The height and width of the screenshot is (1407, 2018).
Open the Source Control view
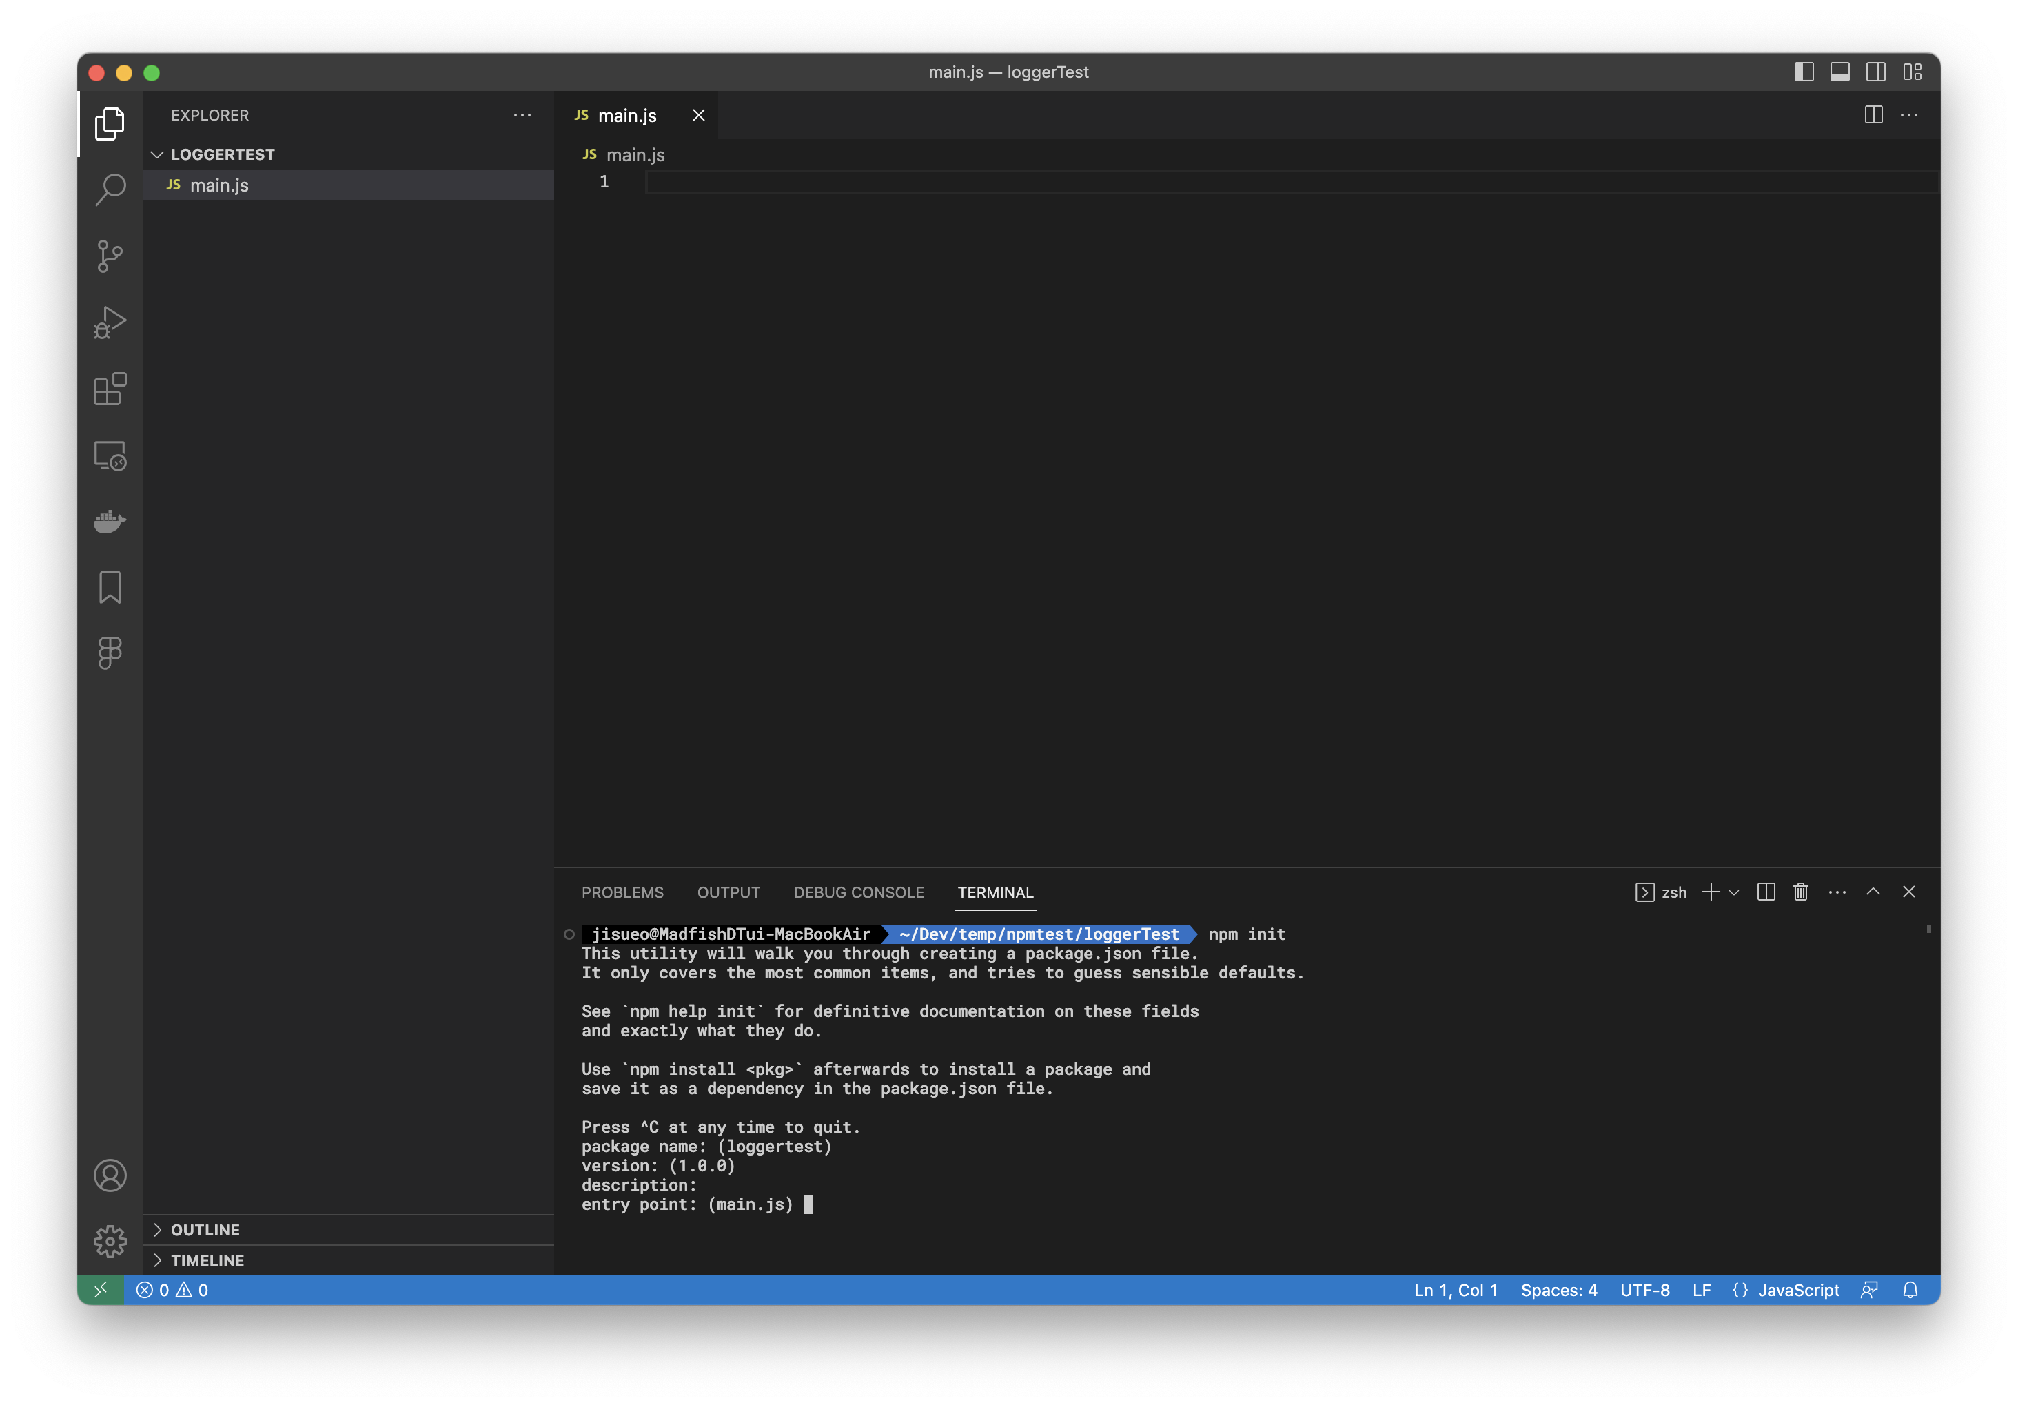(x=110, y=256)
